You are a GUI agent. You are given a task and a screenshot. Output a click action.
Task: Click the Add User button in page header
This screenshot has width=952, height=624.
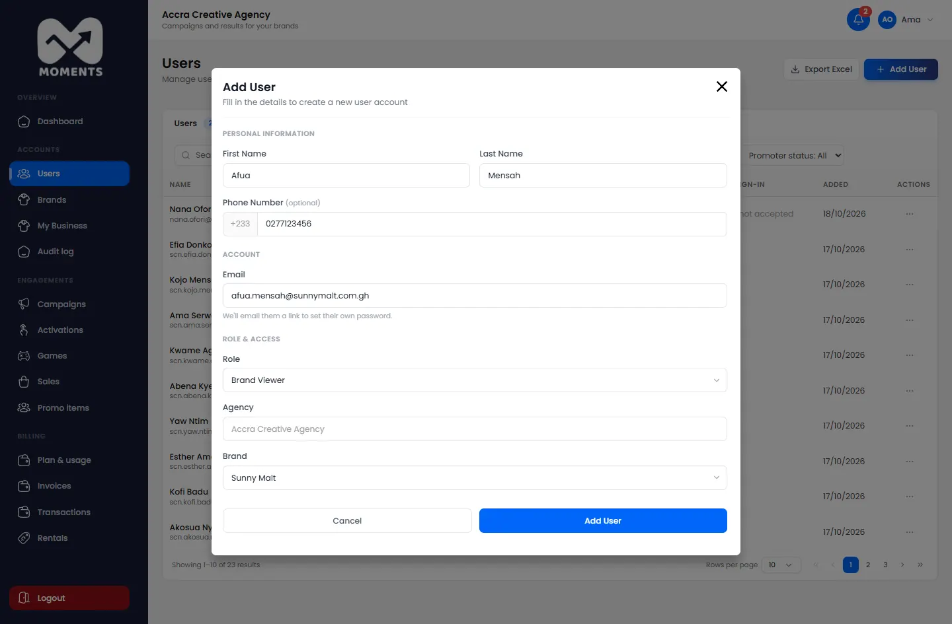coord(900,69)
